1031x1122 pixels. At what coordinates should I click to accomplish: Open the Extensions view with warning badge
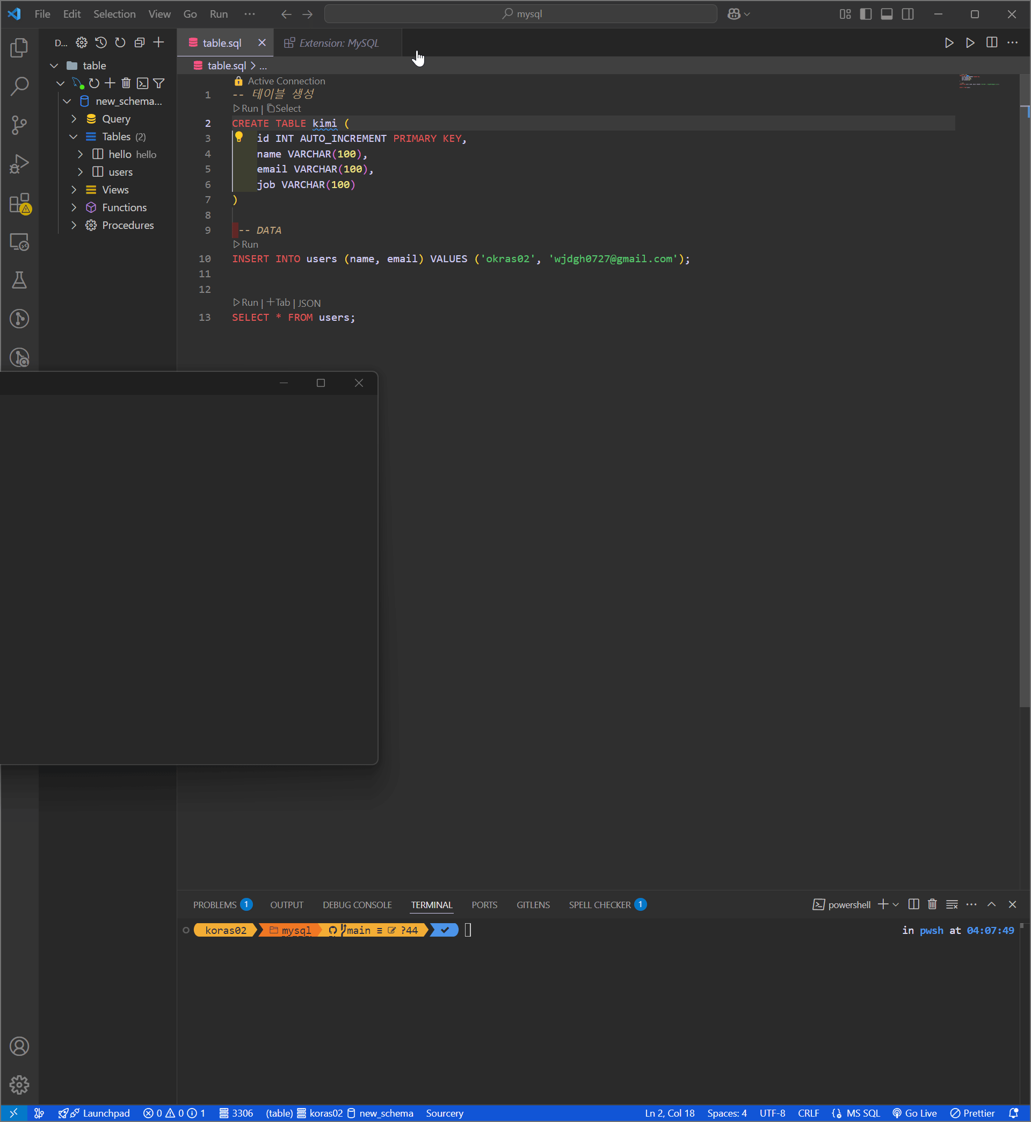pyautogui.click(x=19, y=203)
